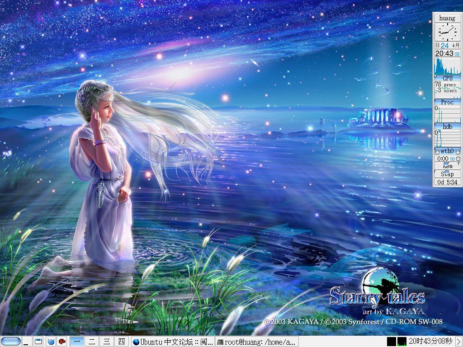Activate the root@huang terminal window
This screenshot has height=347, width=463.
tap(257, 342)
